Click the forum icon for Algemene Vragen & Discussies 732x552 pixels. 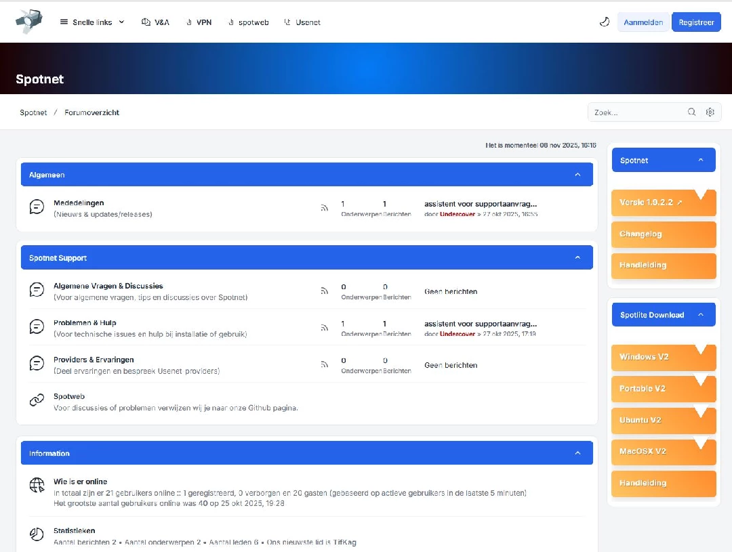(x=37, y=289)
